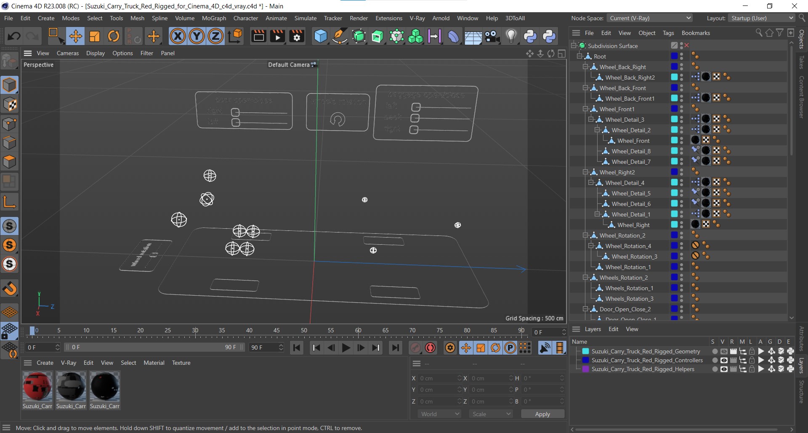
Task: Go to end of animation
Action: pos(396,348)
